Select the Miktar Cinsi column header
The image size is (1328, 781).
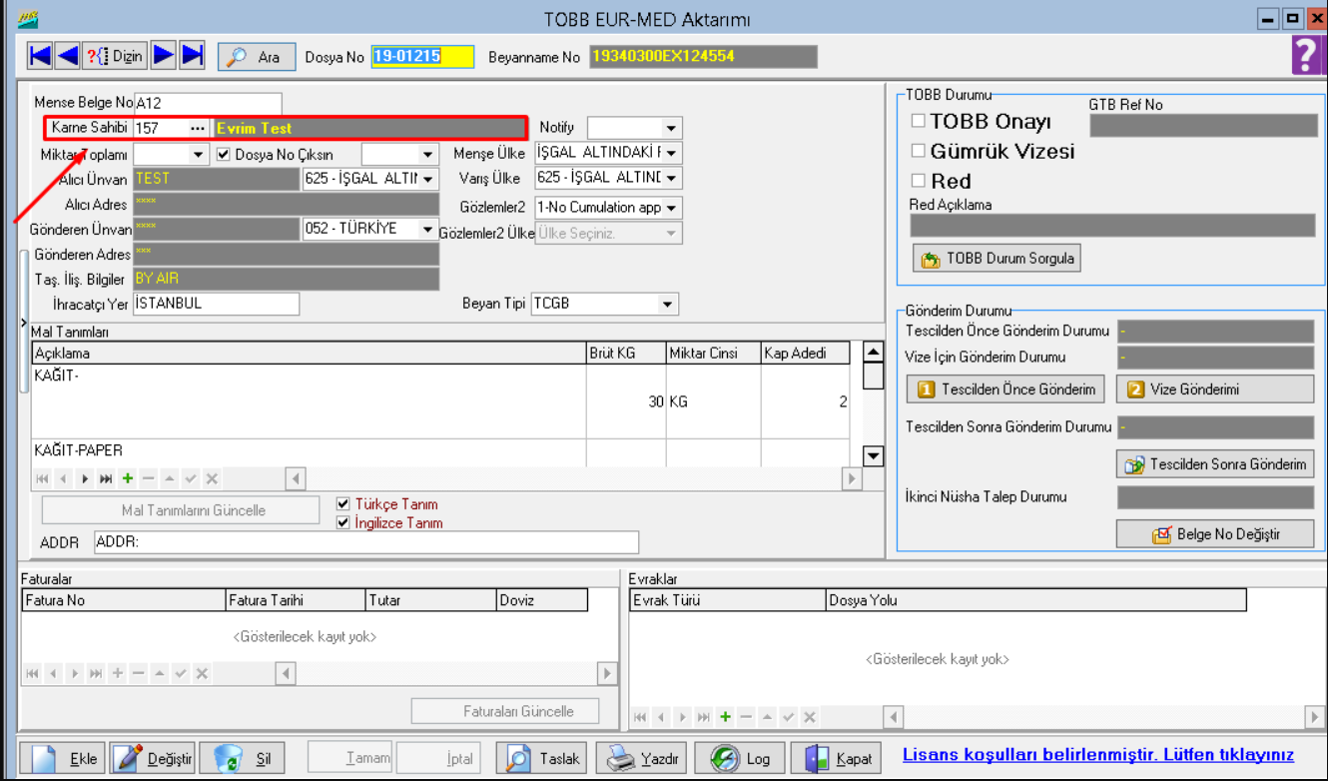pyautogui.click(x=713, y=354)
